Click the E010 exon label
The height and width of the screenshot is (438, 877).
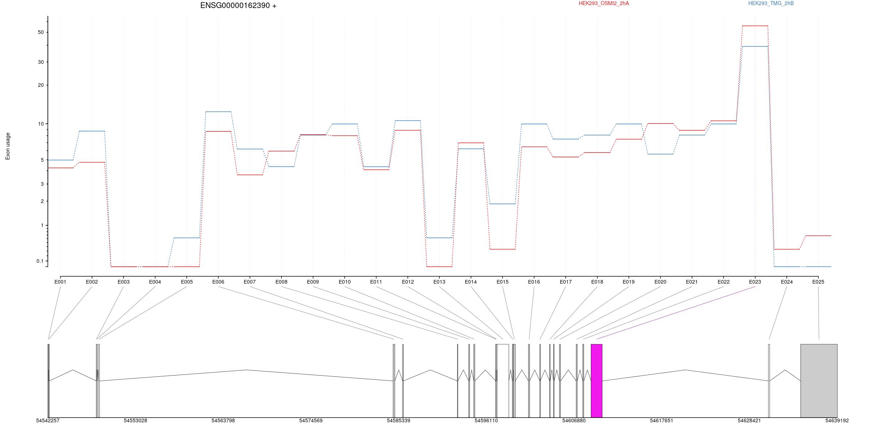(345, 282)
